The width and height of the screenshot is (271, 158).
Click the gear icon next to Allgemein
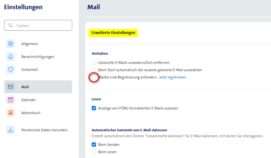click(x=11, y=44)
